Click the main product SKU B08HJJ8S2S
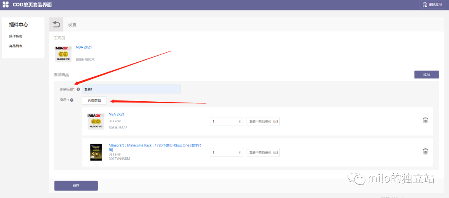Screen dimensions: 449x198 (x=85, y=60)
